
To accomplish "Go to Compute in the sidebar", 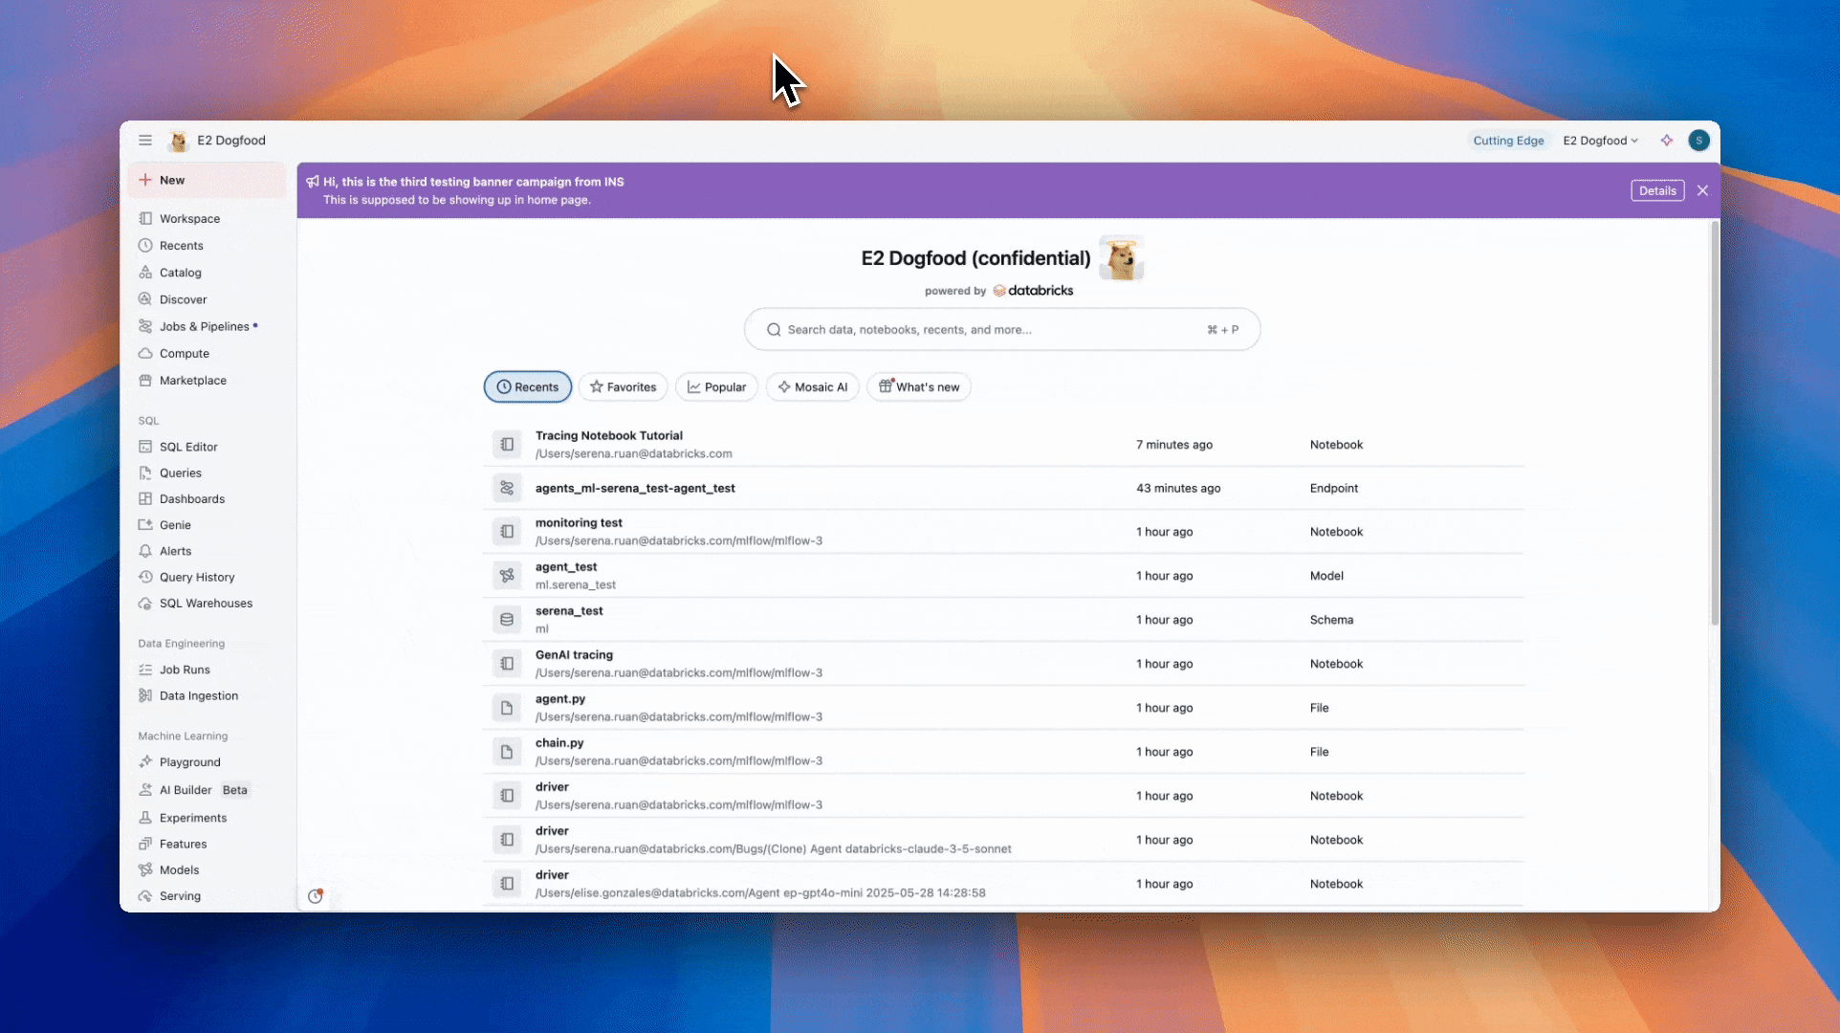I will [x=184, y=353].
